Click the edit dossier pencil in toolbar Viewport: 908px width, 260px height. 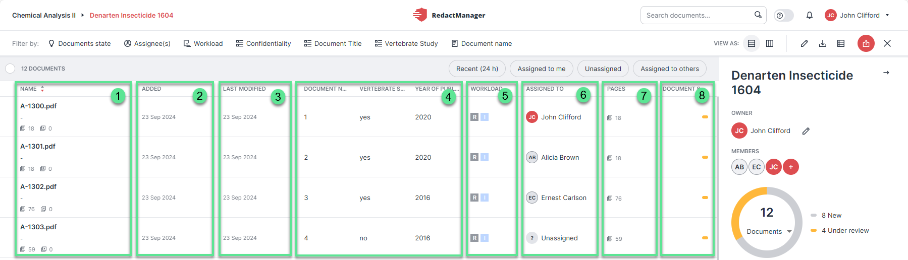pos(805,43)
